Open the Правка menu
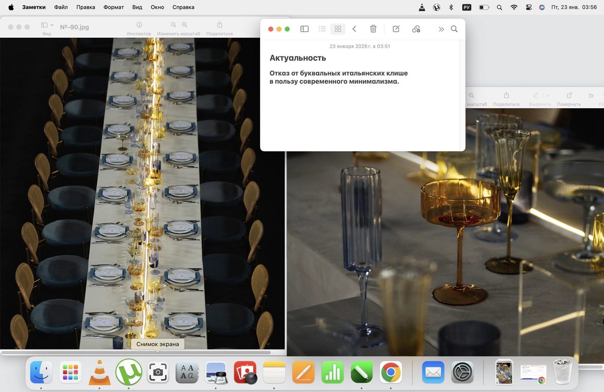 [x=86, y=7]
